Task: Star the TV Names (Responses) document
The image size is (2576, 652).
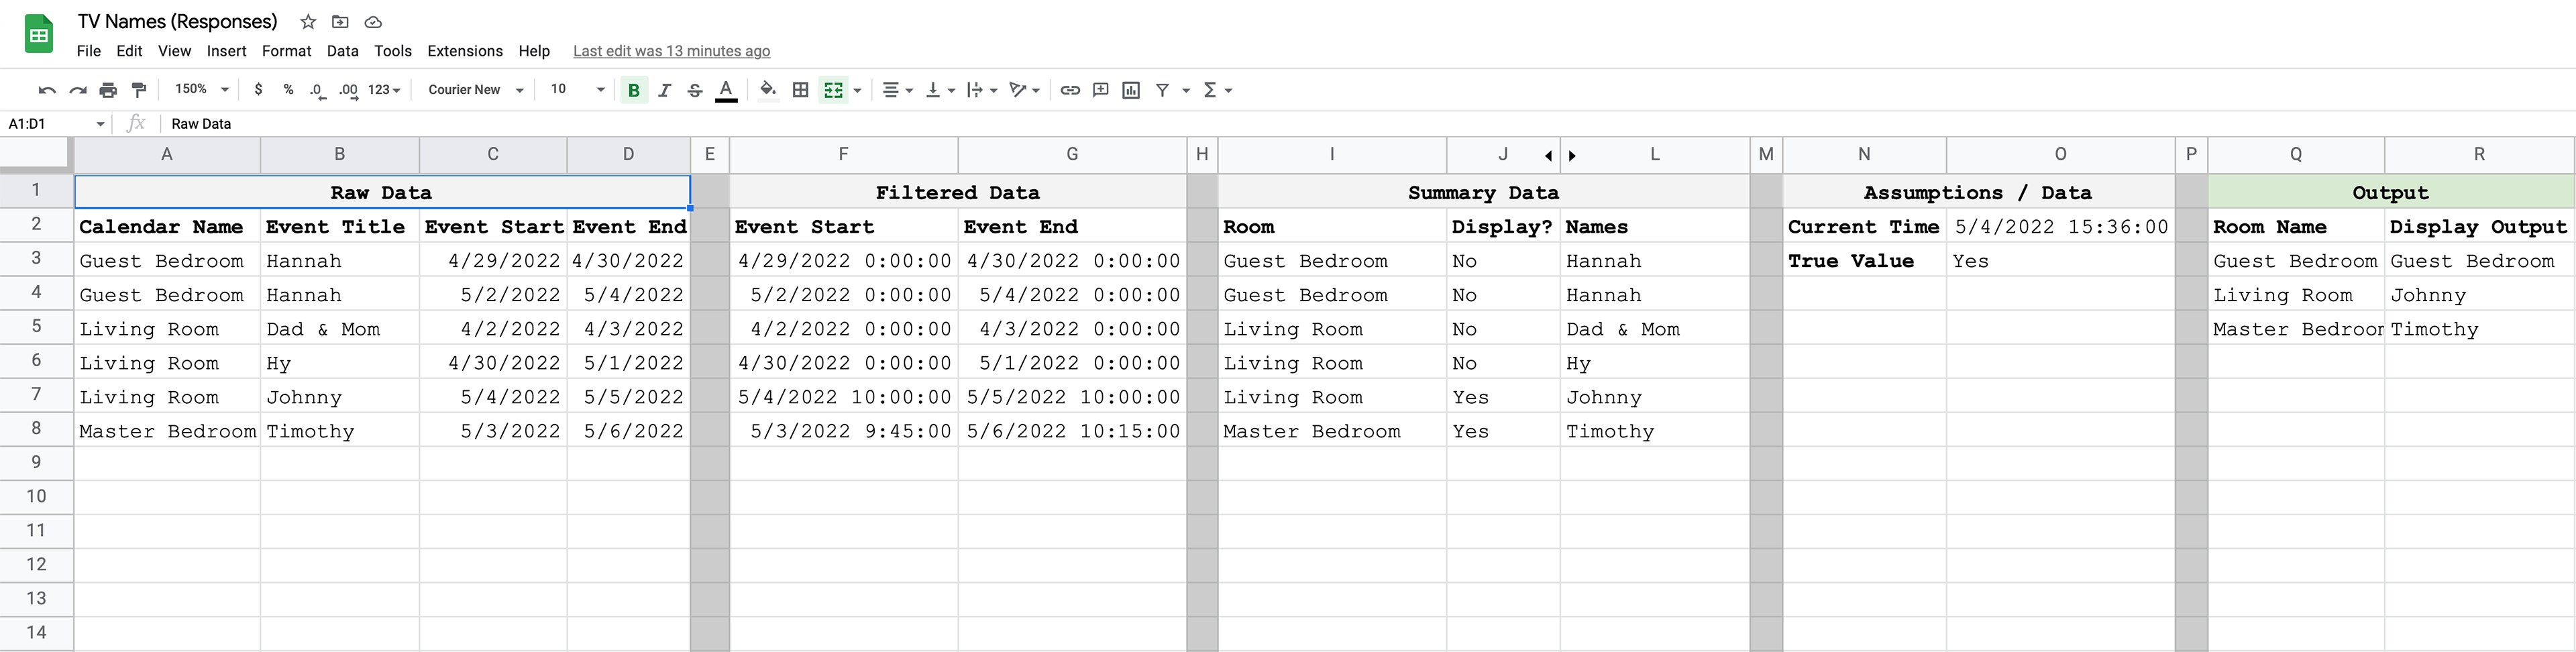Action: coord(308,22)
